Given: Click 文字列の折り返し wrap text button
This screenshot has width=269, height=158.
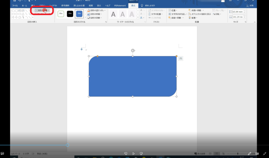Looking at the screenshot, I should (178, 14).
